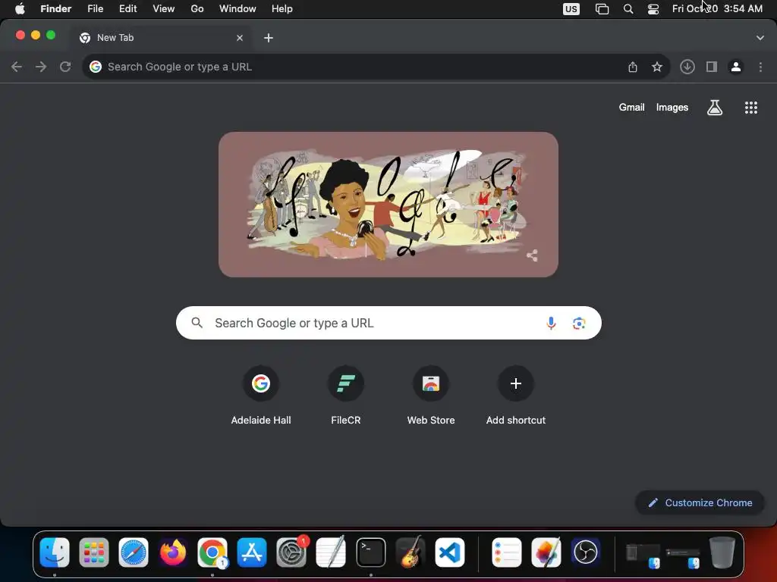Click the forward navigation arrow

41,67
